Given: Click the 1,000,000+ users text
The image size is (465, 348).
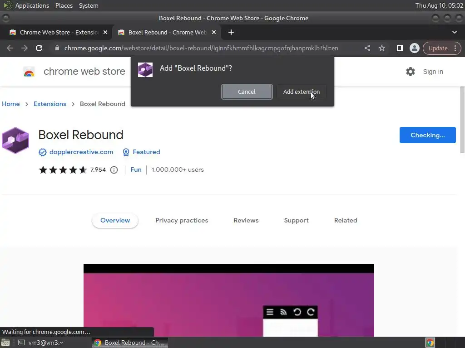Looking at the screenshot, I should pos(178,169).
